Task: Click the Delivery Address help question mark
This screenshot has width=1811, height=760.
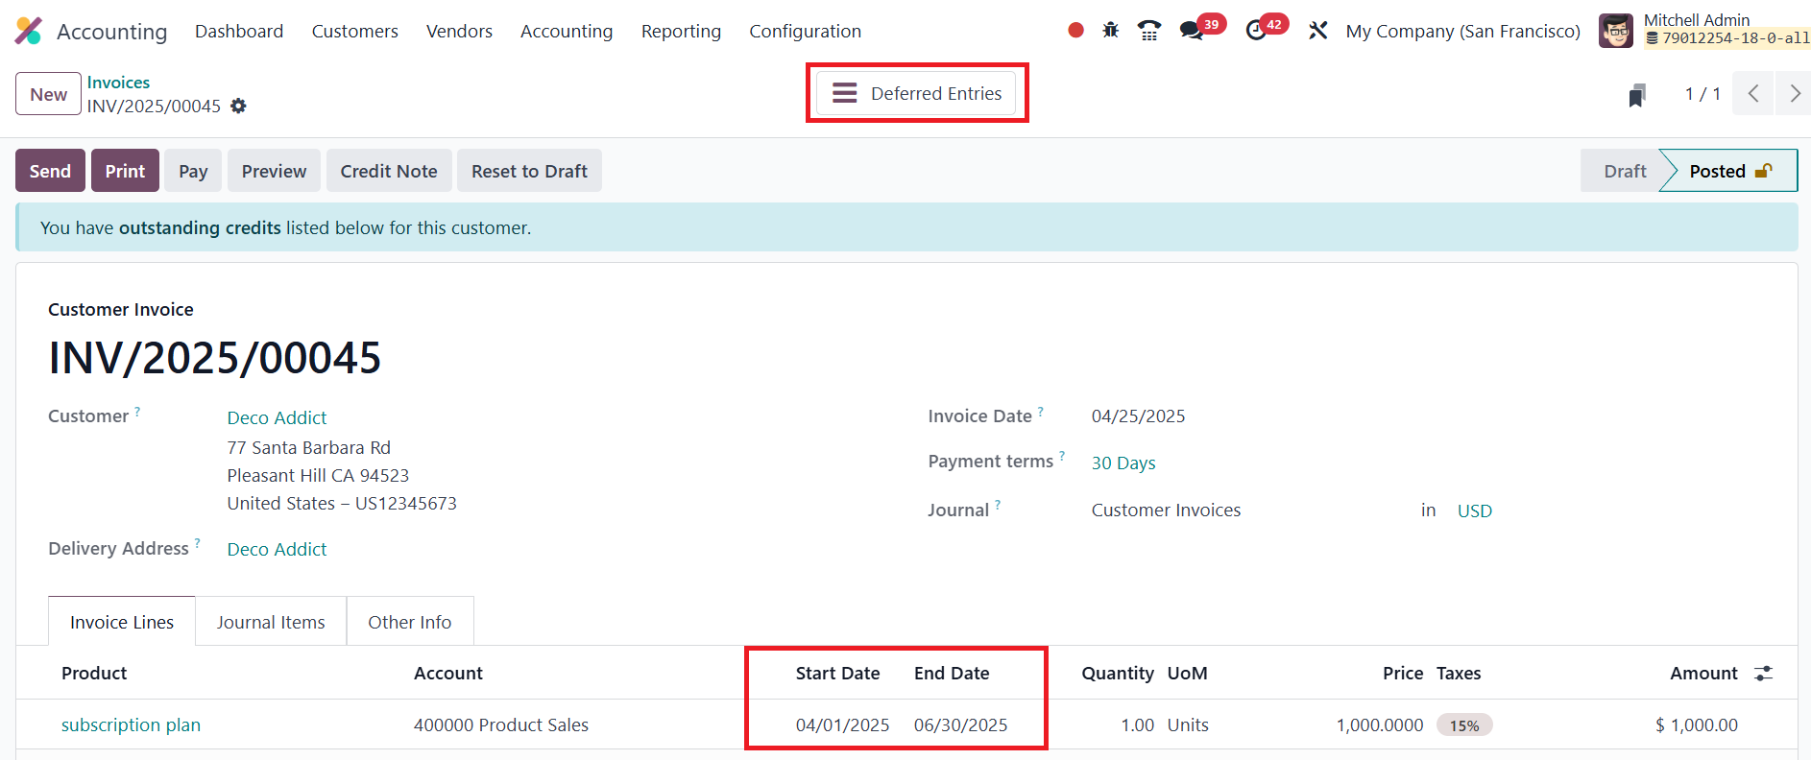Action: [x=198, y=543]
